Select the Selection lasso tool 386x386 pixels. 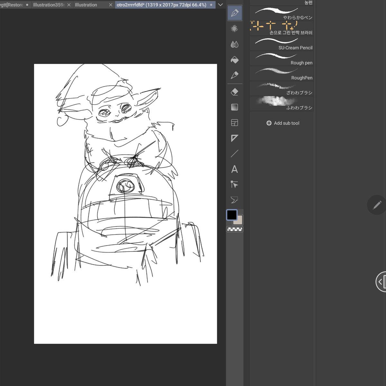click(x=234, y=200)
